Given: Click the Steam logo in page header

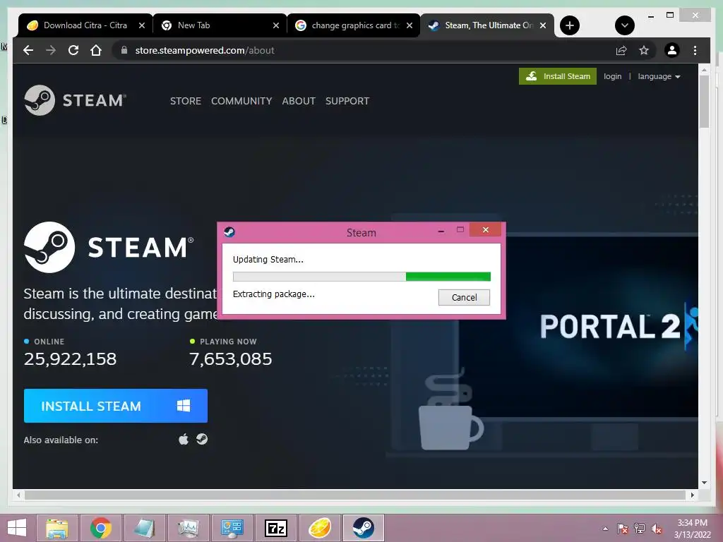Looking at the screenshot, I should coord(75,100).
